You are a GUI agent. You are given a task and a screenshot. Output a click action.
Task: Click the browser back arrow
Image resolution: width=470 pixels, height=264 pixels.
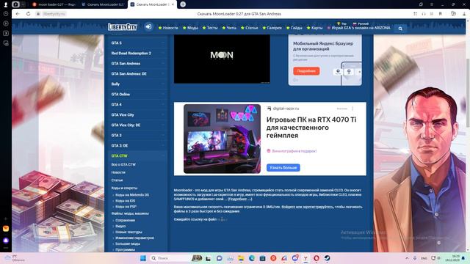click(18, 14)
